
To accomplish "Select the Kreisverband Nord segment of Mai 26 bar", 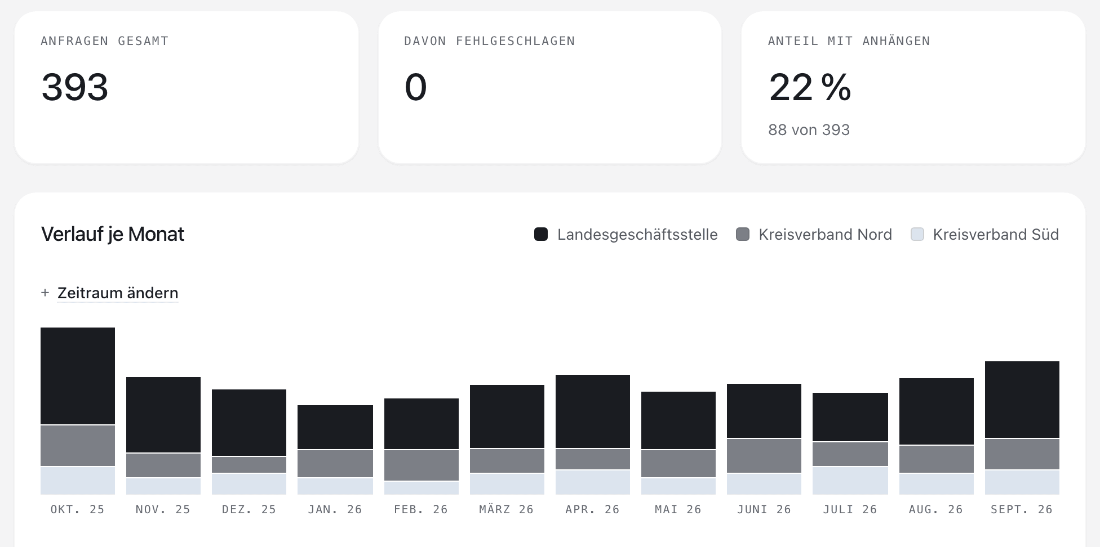I will [x=678, y=464].
